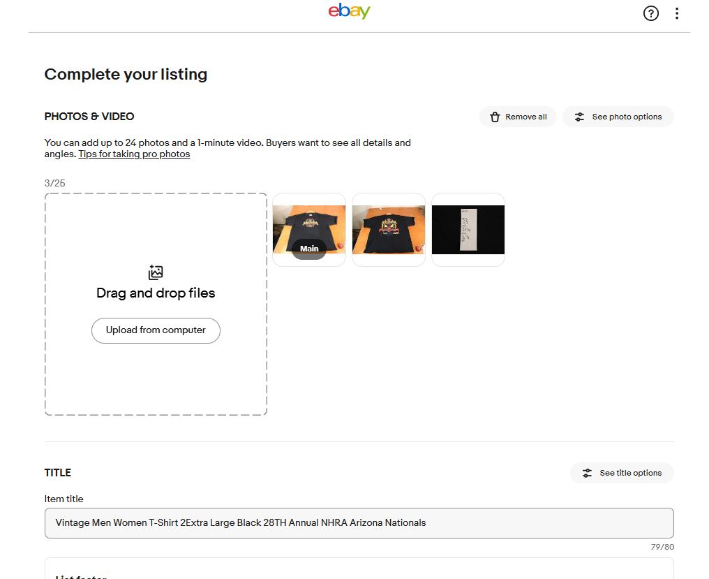Select the second t-shirt photo thumbnail
709x579 pixels.
389,230
